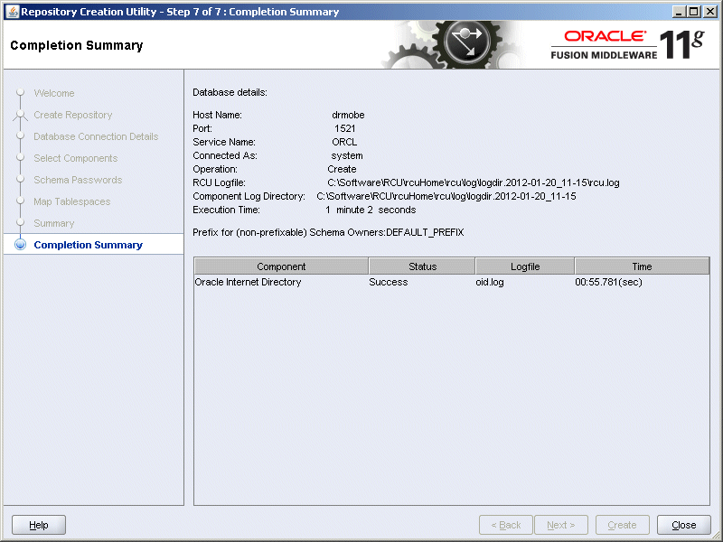The image size is (723, 542).
Task: Select the Schema Passwords step
Action: click(78, 180)
